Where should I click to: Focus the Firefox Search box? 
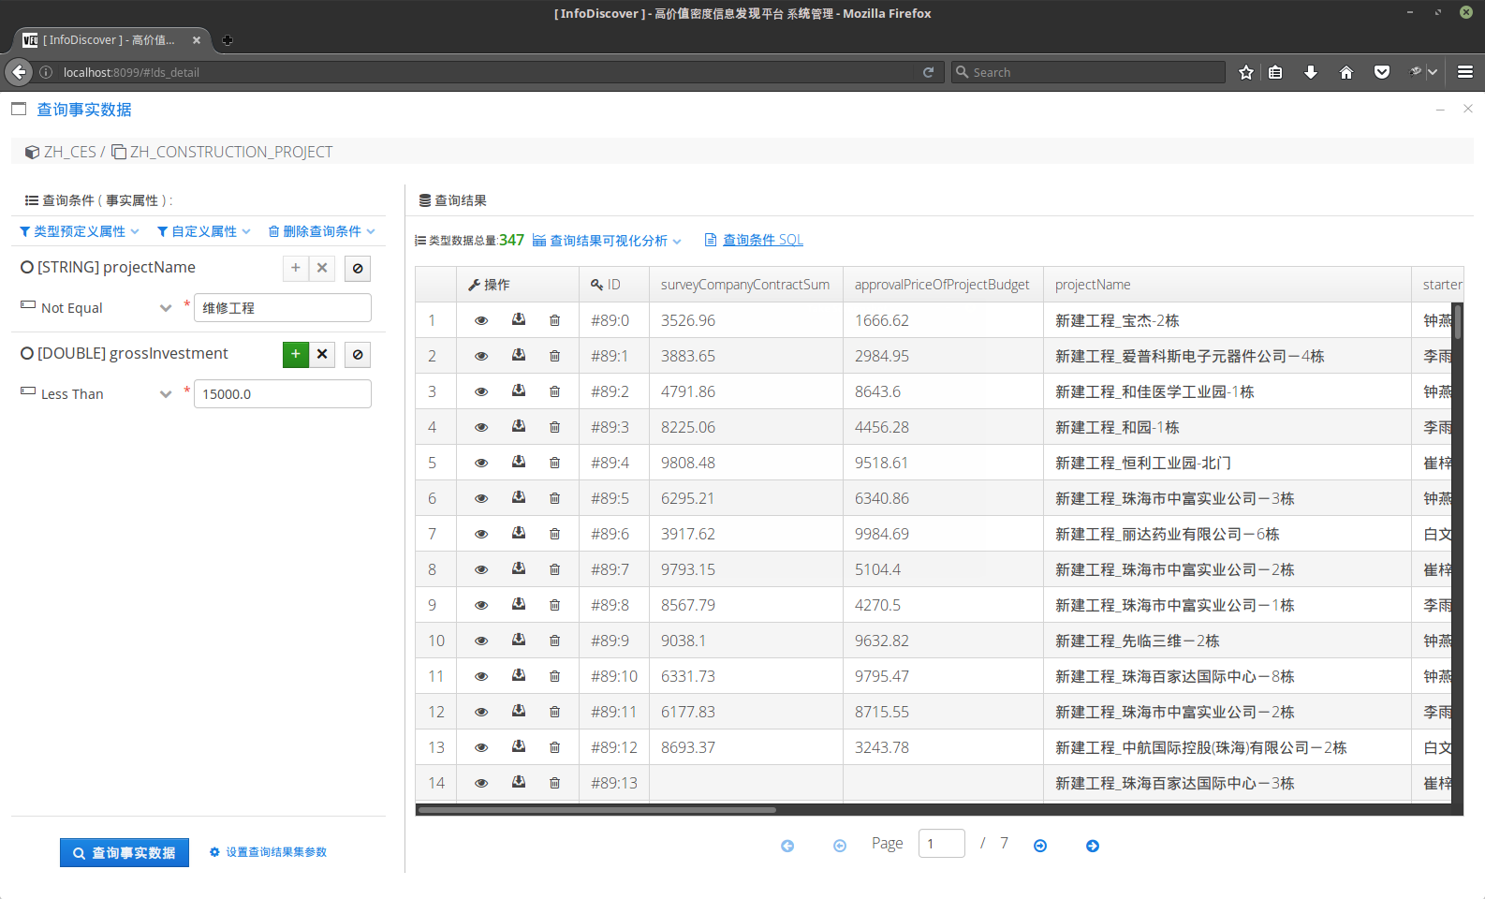[1088, 72]
